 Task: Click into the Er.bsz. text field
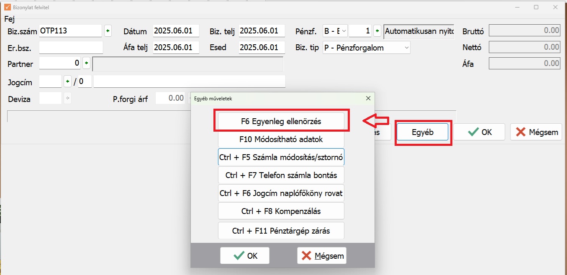point(71,48)
